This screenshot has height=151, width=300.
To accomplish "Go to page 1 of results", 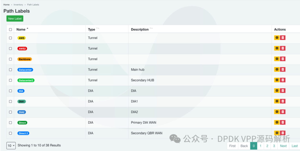I will coord(261,146).
